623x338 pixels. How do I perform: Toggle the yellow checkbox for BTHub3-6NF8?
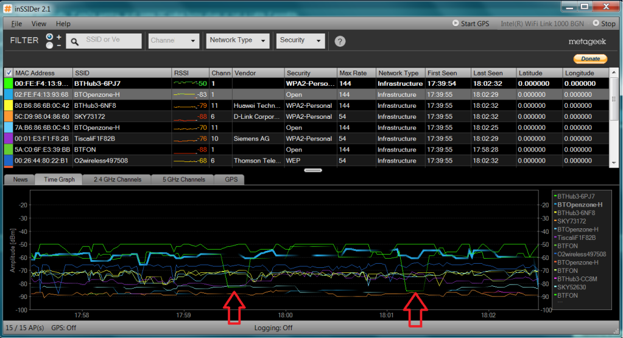tap(9, 105)
